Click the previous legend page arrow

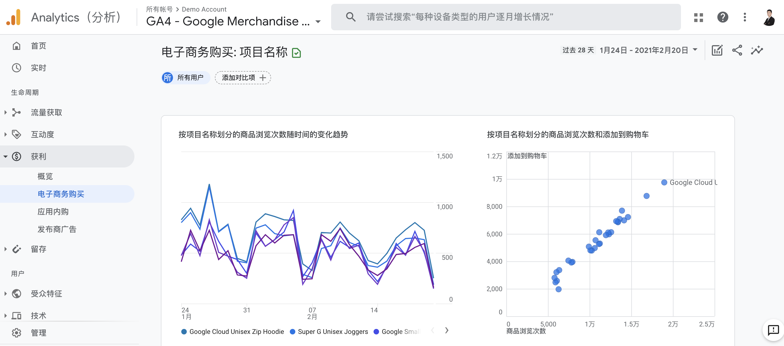click(432, 331)
